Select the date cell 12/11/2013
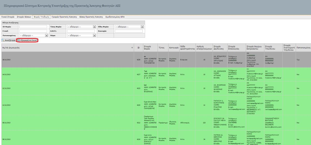The width and height of the screenshot is (311, 145). (x=68, y=89)
